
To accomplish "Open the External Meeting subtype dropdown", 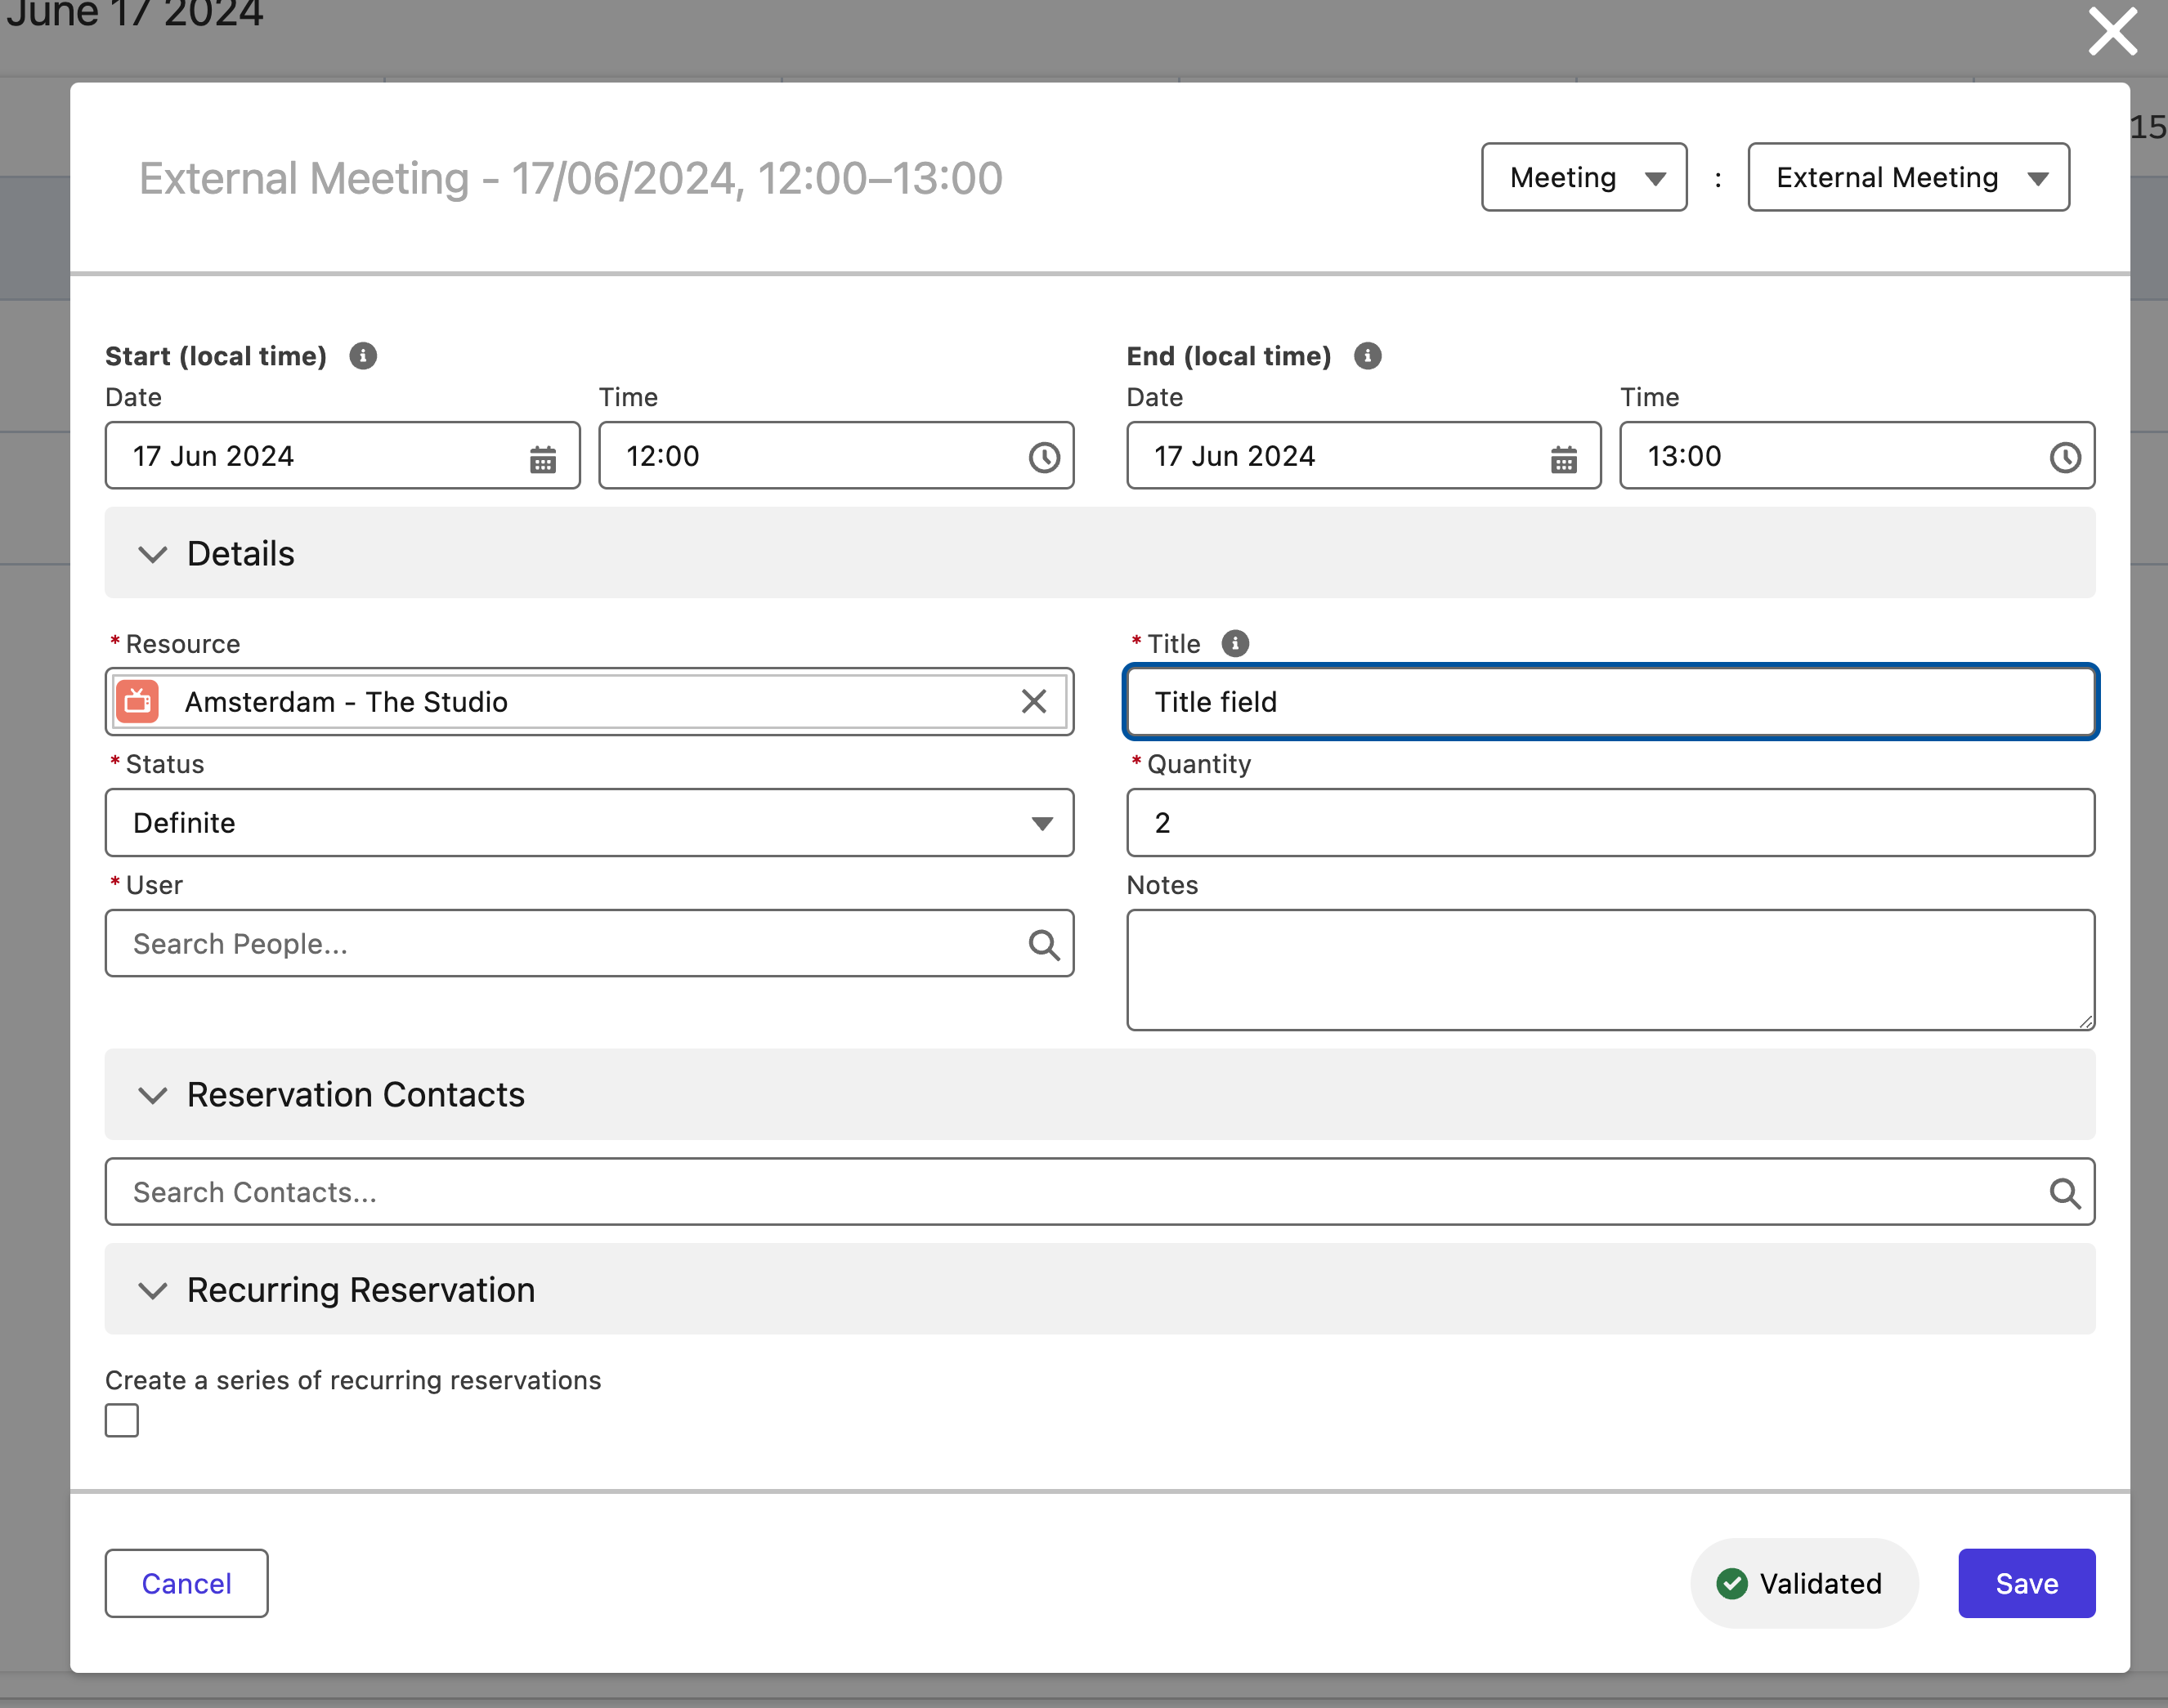I will (1908, 178).
